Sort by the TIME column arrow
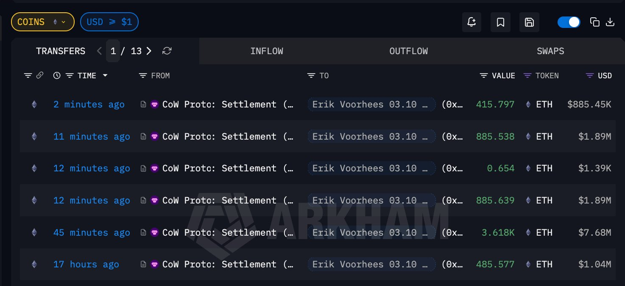 tap(105, 76)
